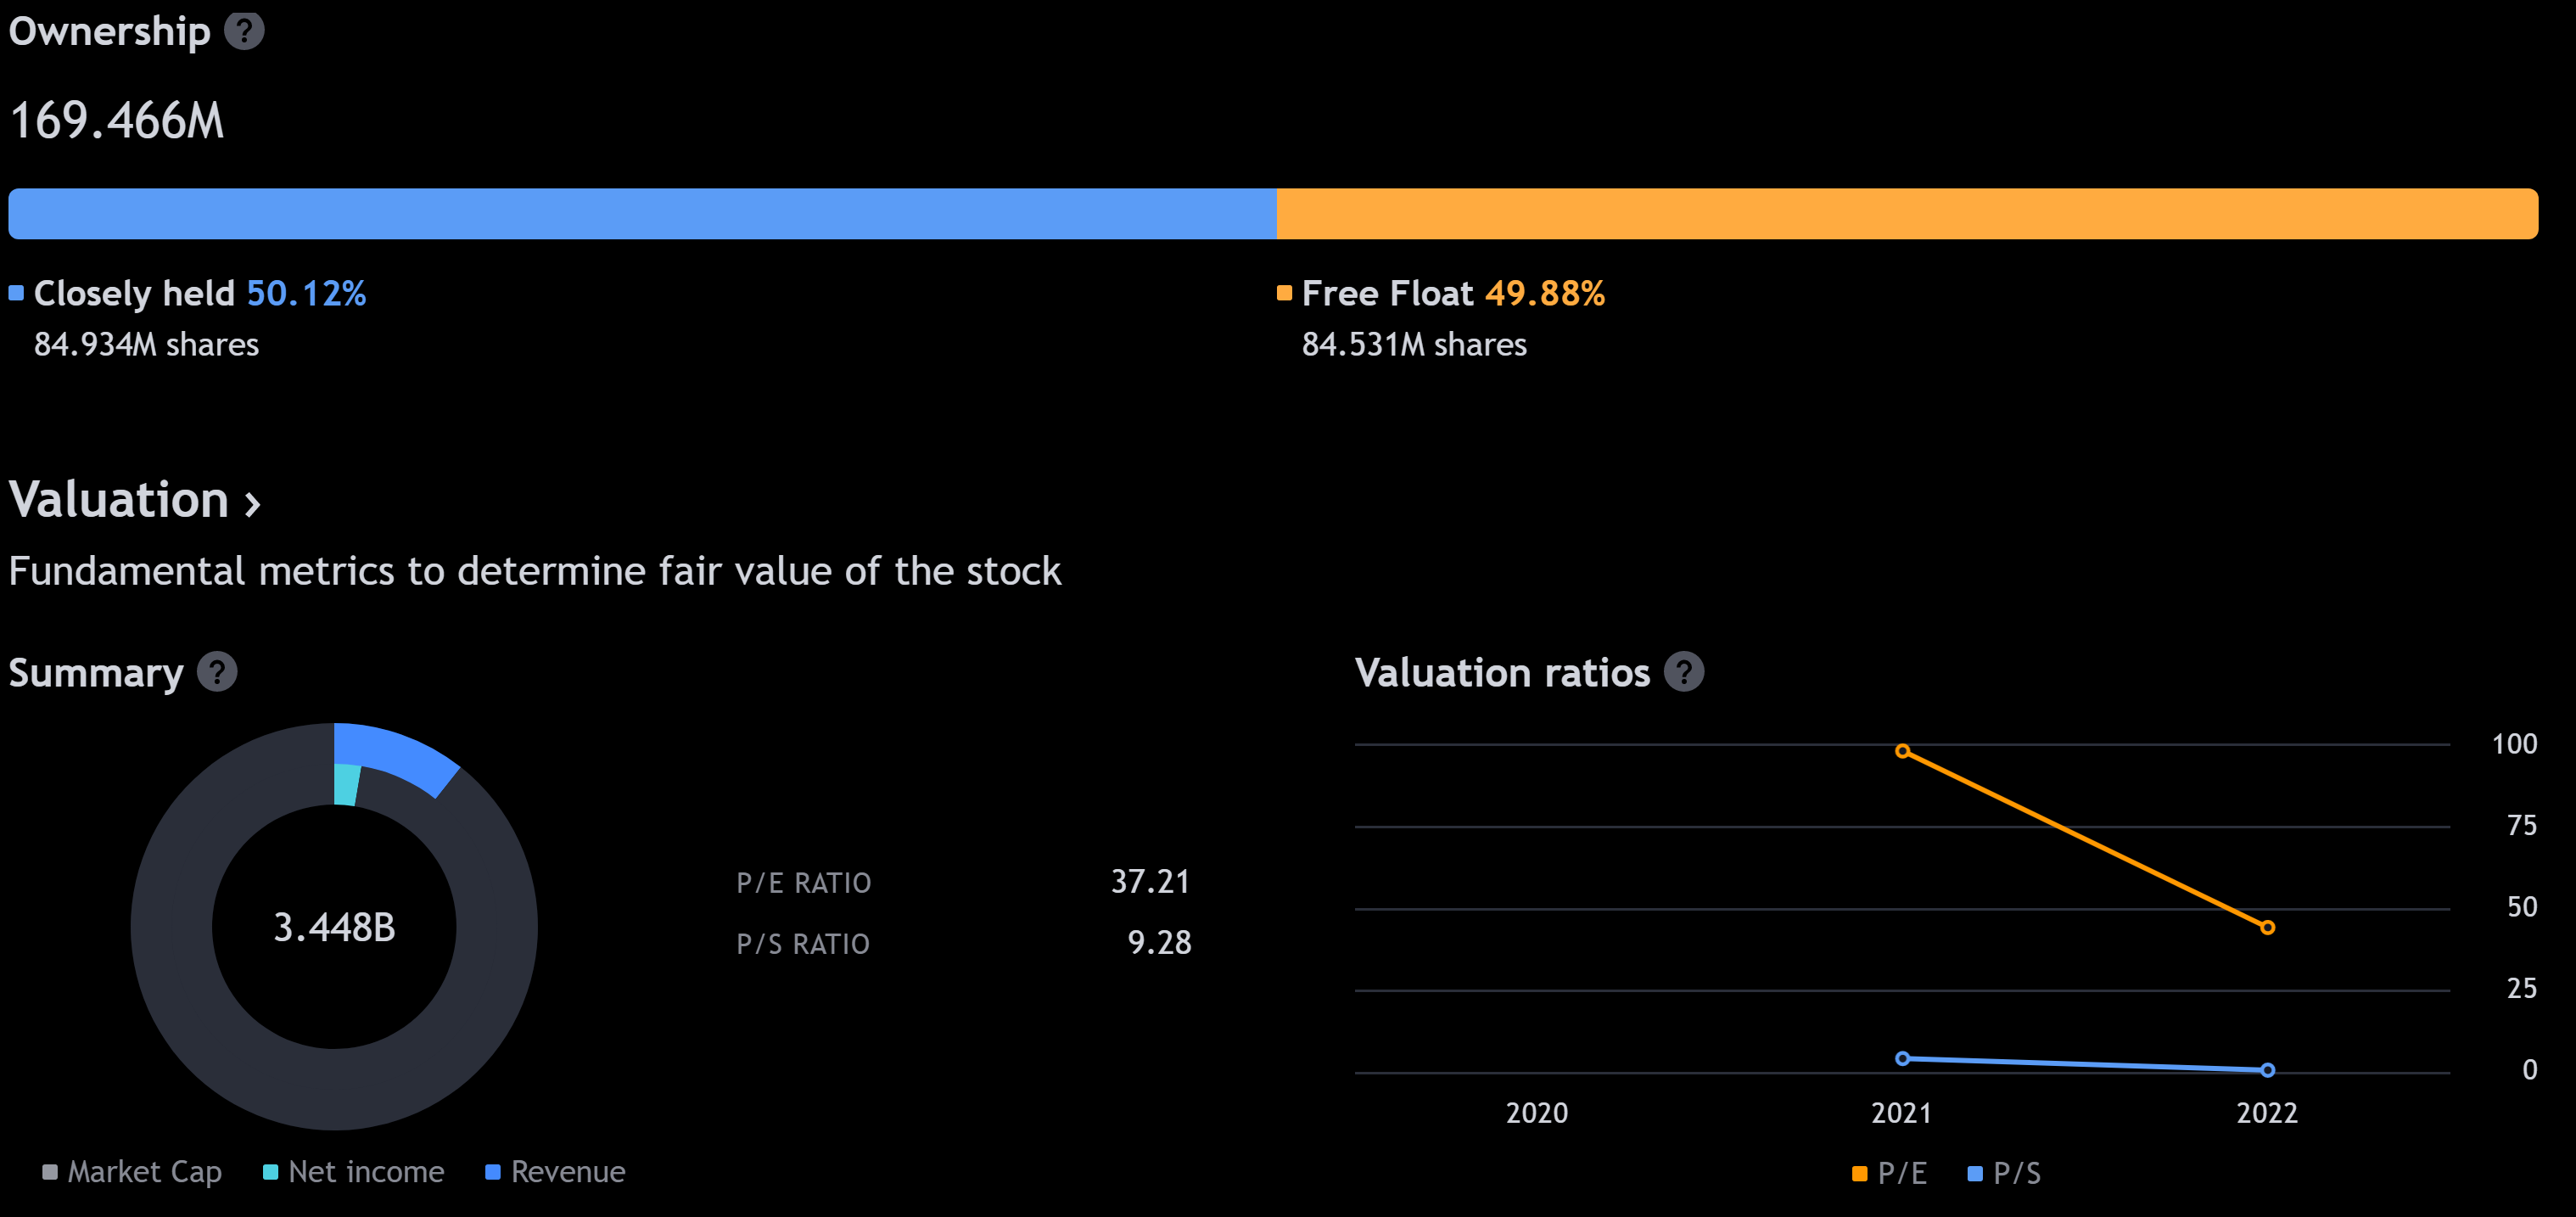Toggle the P/S legend series
The height and width of the screenshot is (1217, 2576).
coord(2004,1173)
